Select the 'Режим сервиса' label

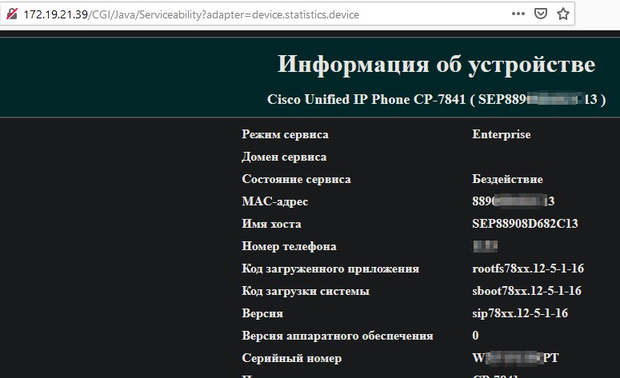(285, 135)
